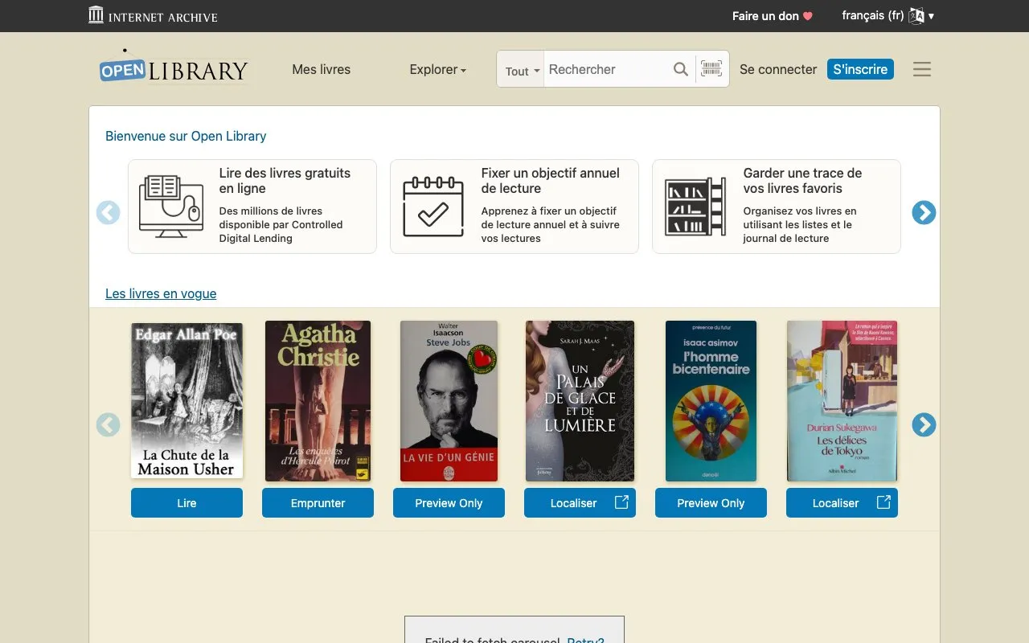The height and width of the screenshot is (643, 1029).
Task: Open the Steve Jobs book cover
Action: coord(449,401)
